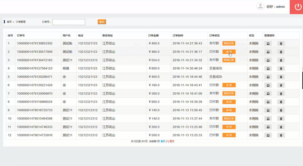Click the 订单号 column header
The image size is (303, 166).
click(21, 35)
